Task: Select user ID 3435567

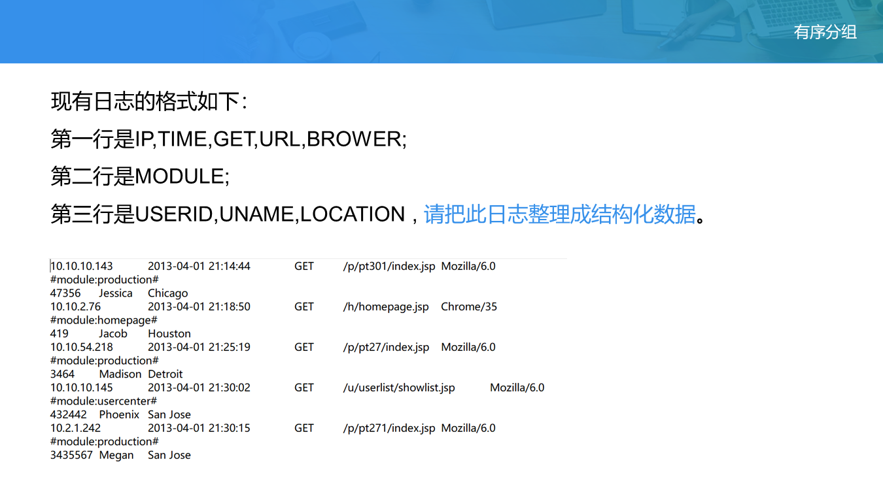Action: [x=72, y=455]
